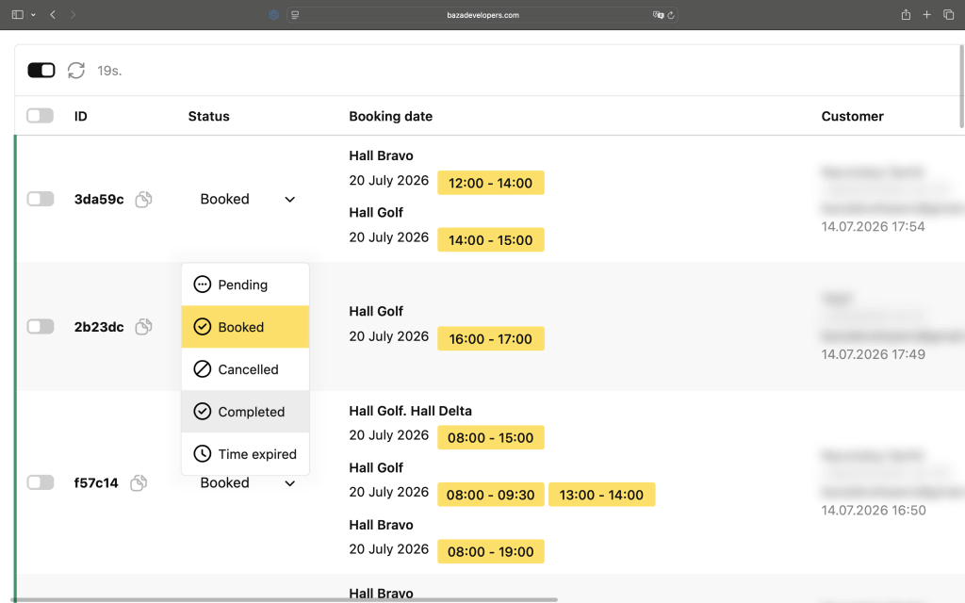Click booking ID 3da59c text
The width and height of the screenshot is (965, 603).
(x=99, y=200)
